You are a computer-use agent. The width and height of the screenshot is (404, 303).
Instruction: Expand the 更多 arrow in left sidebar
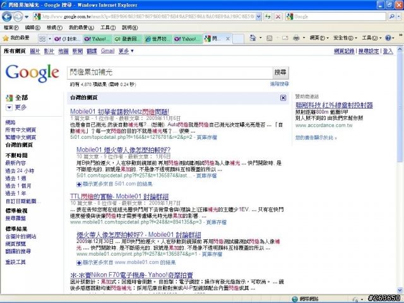(x=9, y=107)
